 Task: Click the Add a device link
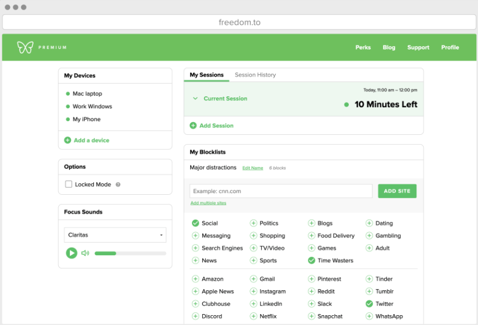(92, 141)
